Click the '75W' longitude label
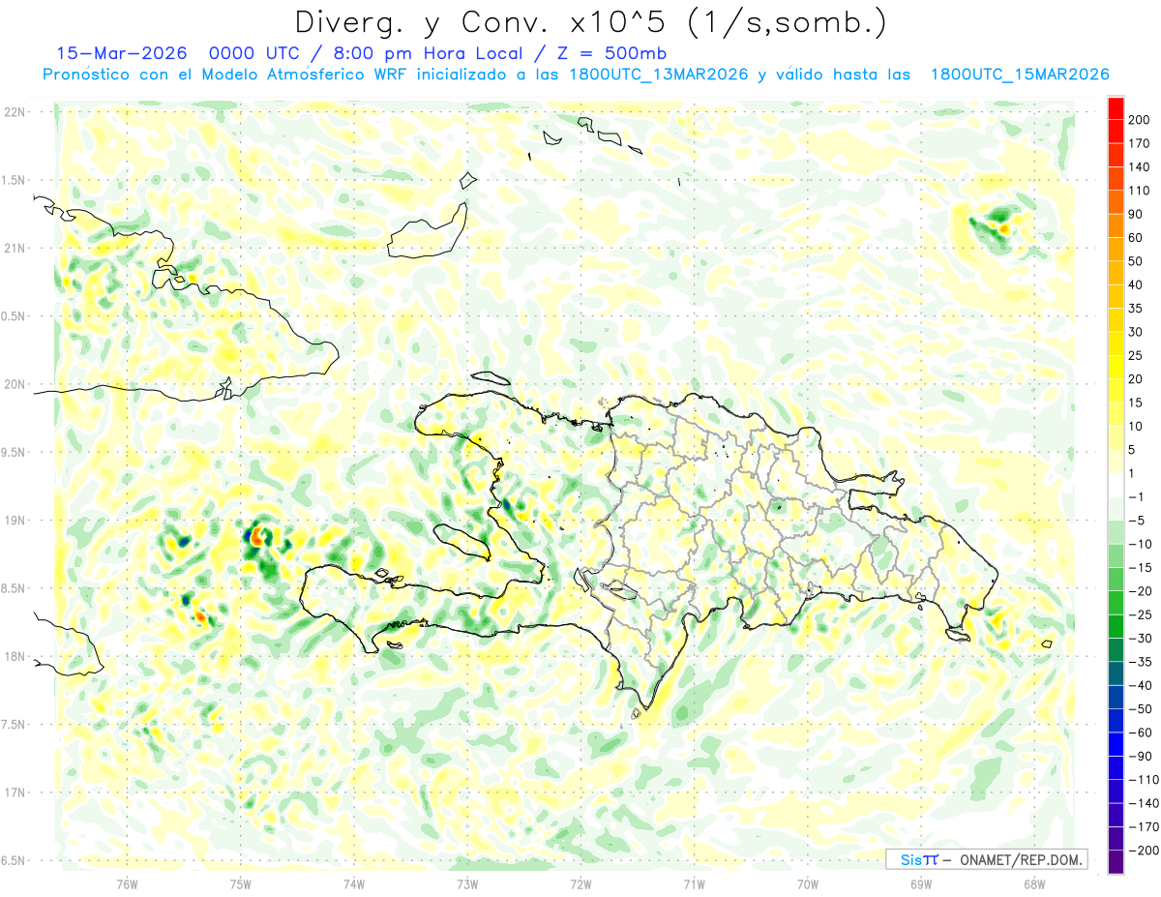Viewport: 1161px width, 897px height. tap(241, 884)
